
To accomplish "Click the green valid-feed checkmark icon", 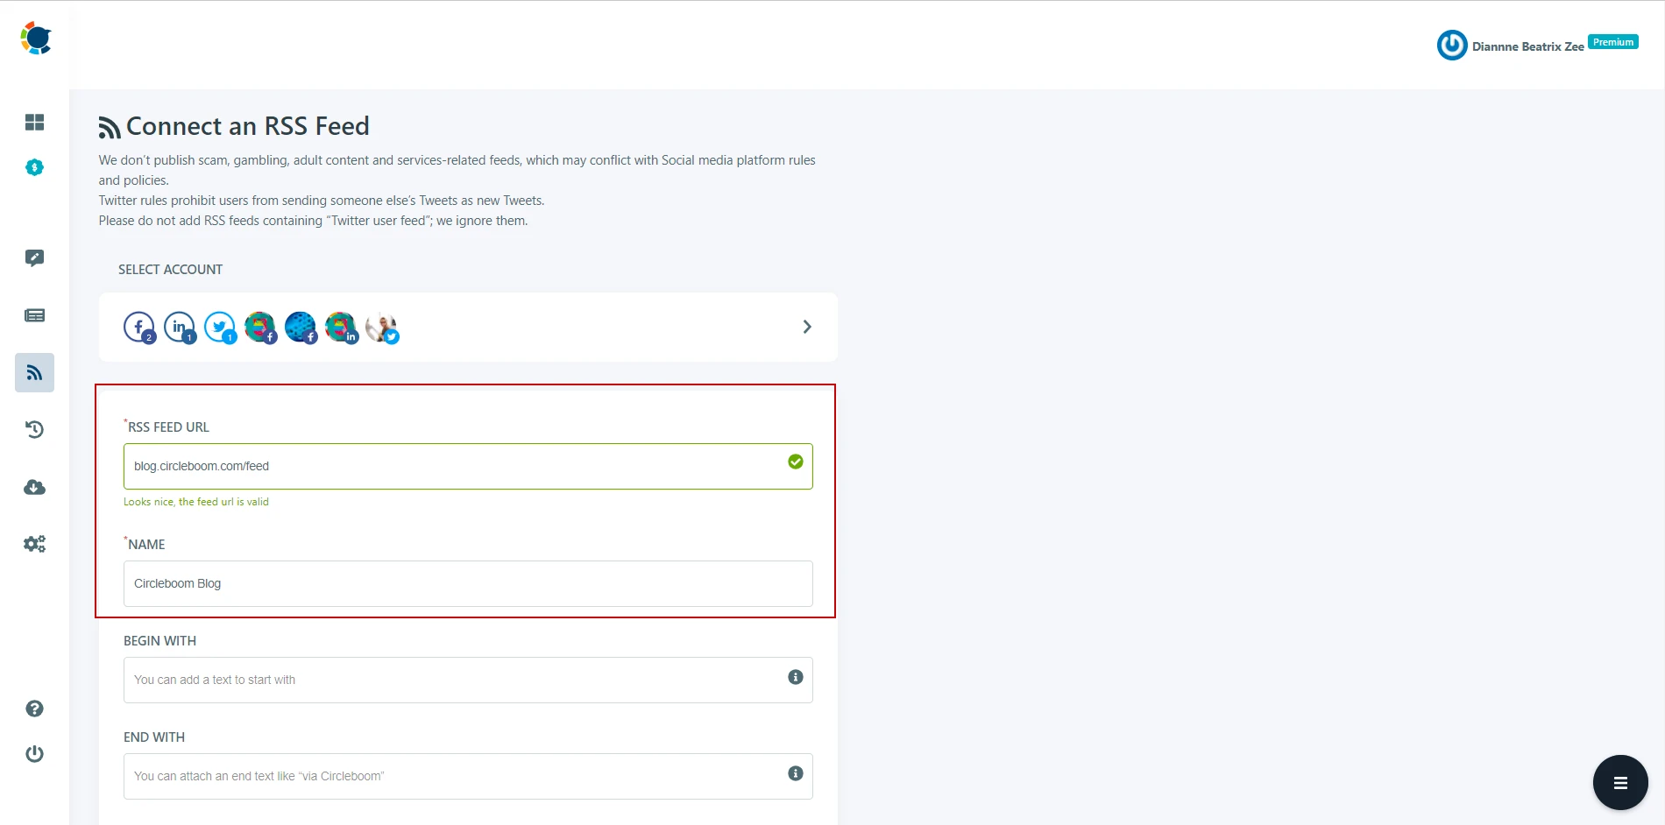I will 796,462.
